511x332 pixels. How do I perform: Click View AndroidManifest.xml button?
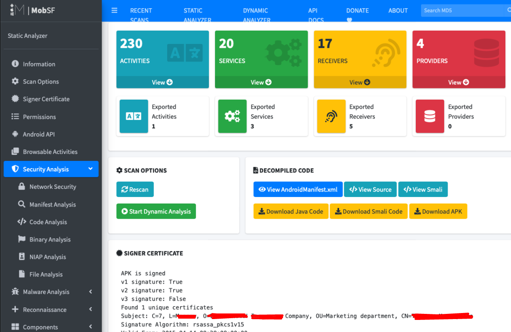tap(298, 189)
